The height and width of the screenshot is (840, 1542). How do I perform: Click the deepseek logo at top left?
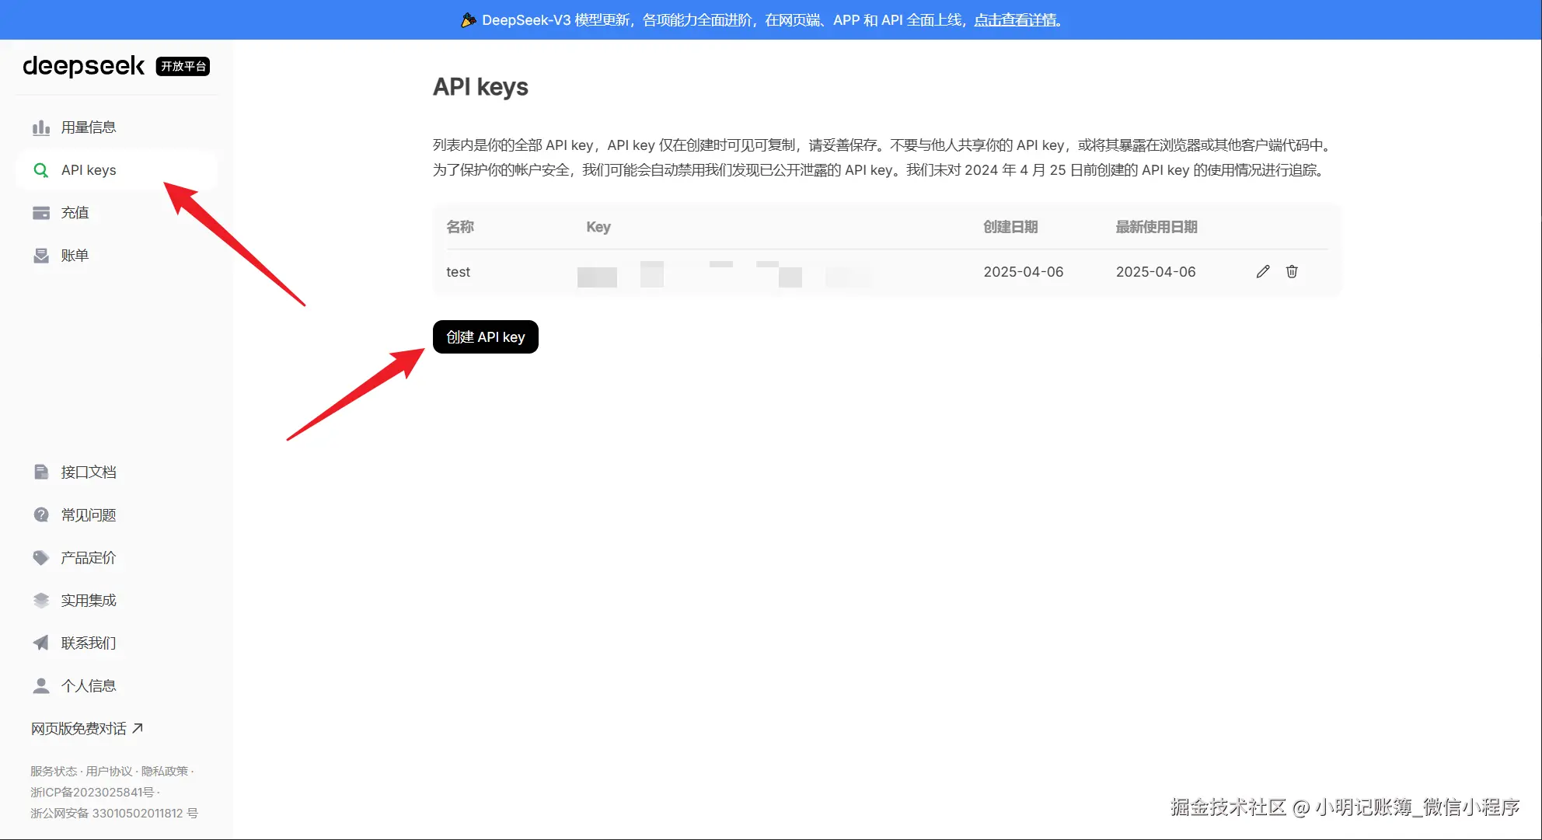[x=84, y=66]
